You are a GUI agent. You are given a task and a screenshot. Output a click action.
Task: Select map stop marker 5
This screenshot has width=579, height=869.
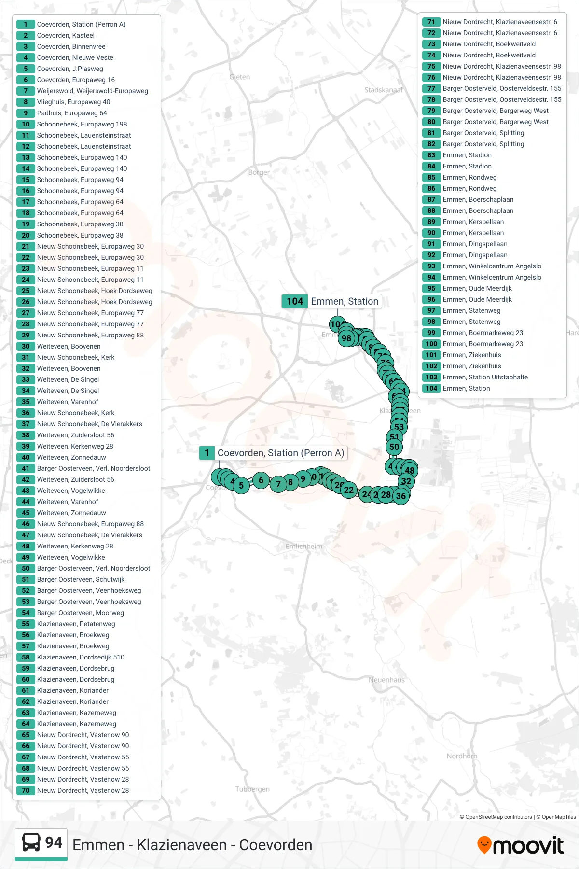(x=241, y=486)
